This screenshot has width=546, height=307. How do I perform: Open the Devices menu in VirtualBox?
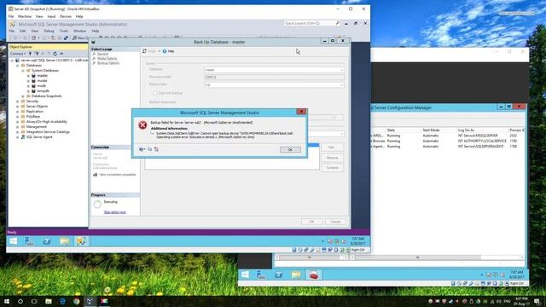click(66, 16)
